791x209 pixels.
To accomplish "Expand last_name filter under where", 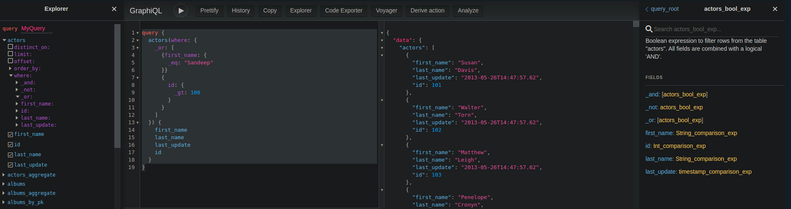I will (x=17, y=118).
